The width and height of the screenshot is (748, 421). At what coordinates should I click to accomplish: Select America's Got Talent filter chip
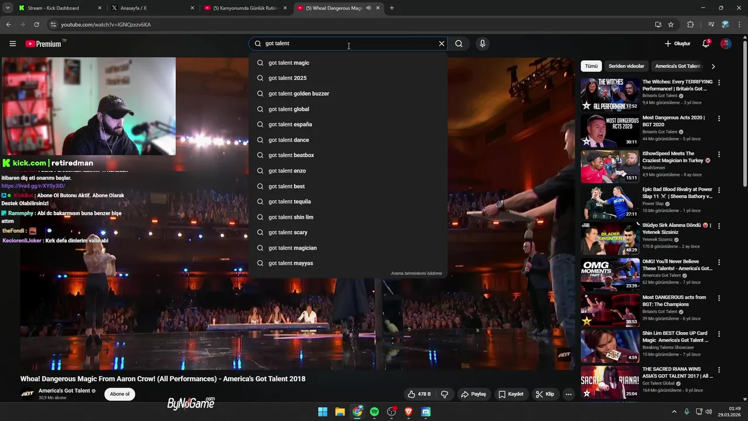click(678, 66)
